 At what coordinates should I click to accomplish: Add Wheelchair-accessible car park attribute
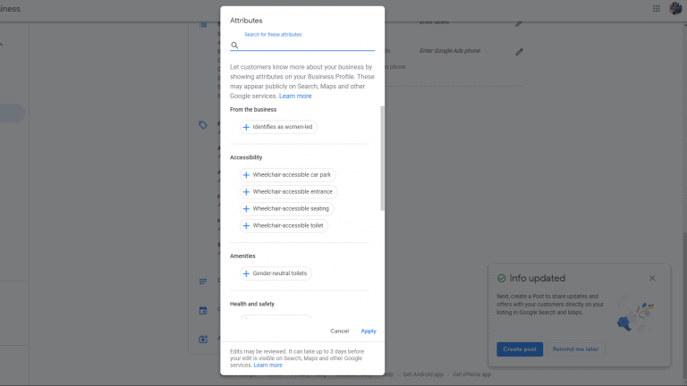[x=287, y=174]
